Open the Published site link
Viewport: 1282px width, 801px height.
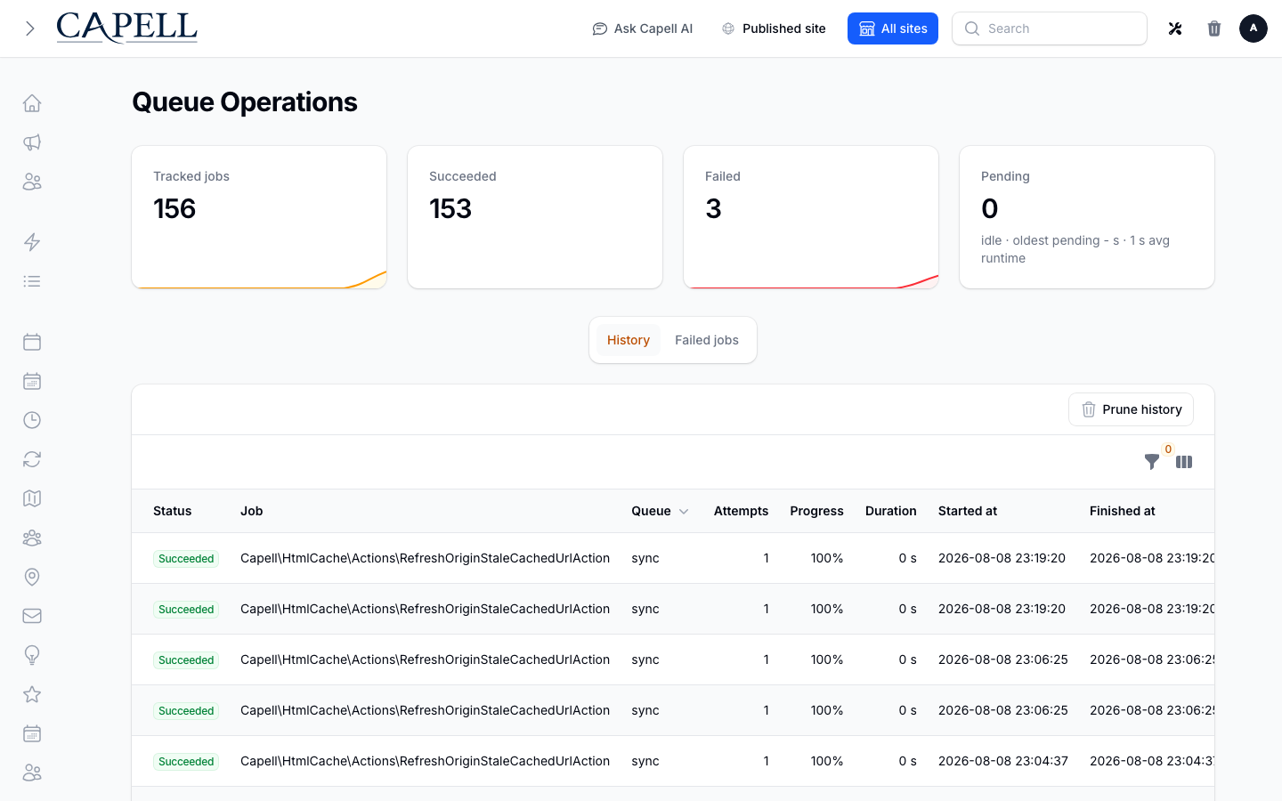pos(774,28)
